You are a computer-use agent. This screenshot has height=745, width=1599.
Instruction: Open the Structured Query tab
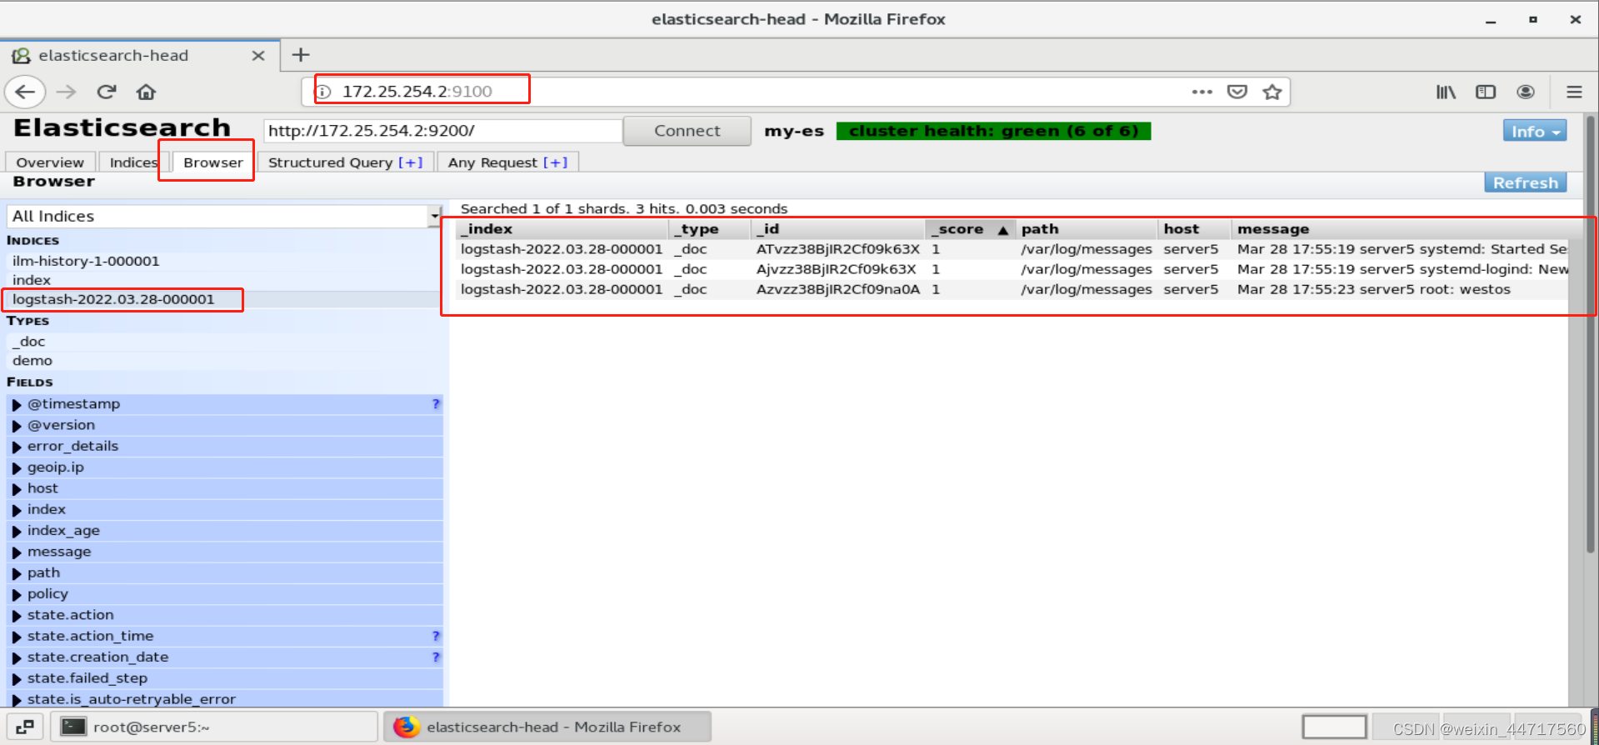pos(345,162)
